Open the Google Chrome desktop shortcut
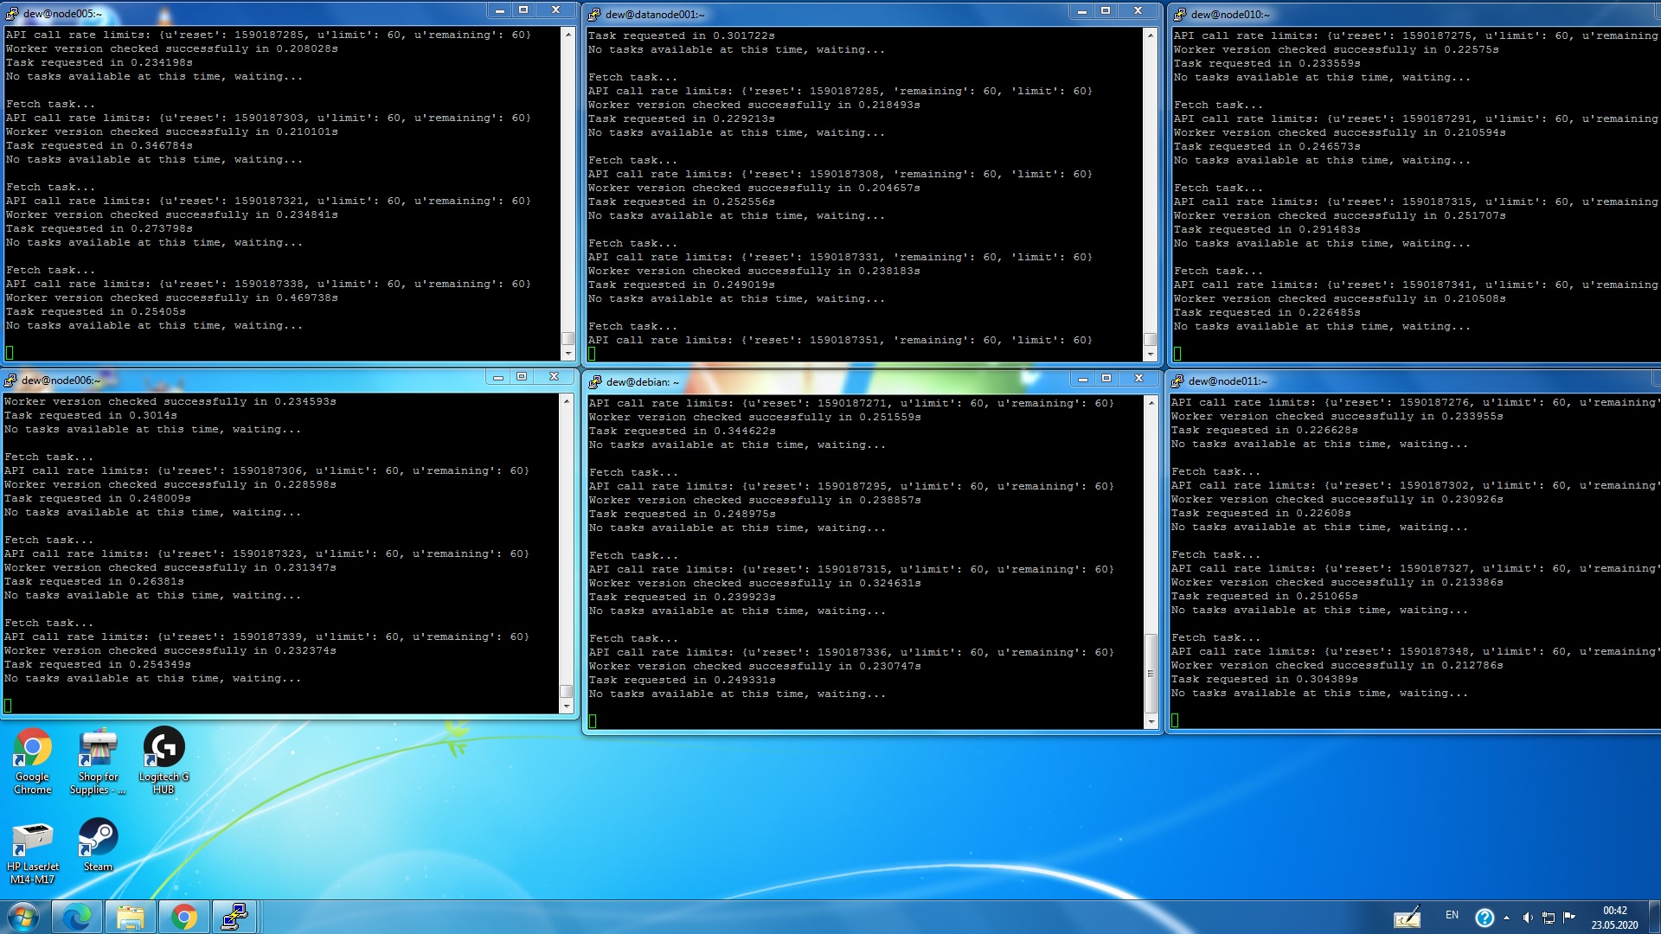Image resolution: width=1661 pixels, height=934 pixels. (33, 749)
